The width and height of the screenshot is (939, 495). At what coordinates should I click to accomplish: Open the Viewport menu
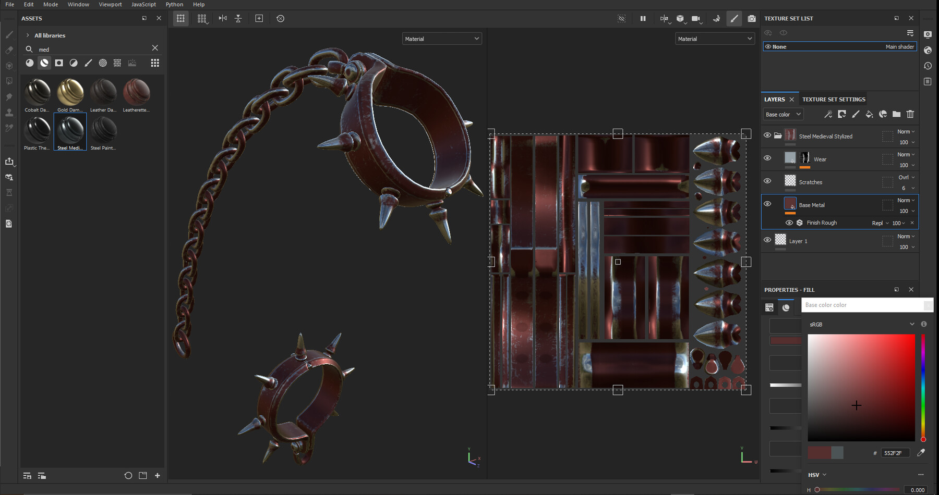[110, 4]
